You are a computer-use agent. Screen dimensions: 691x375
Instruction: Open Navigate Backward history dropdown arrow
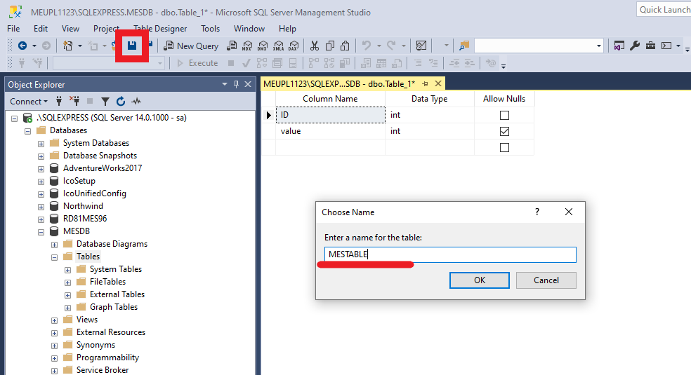(x=34, y=46)
